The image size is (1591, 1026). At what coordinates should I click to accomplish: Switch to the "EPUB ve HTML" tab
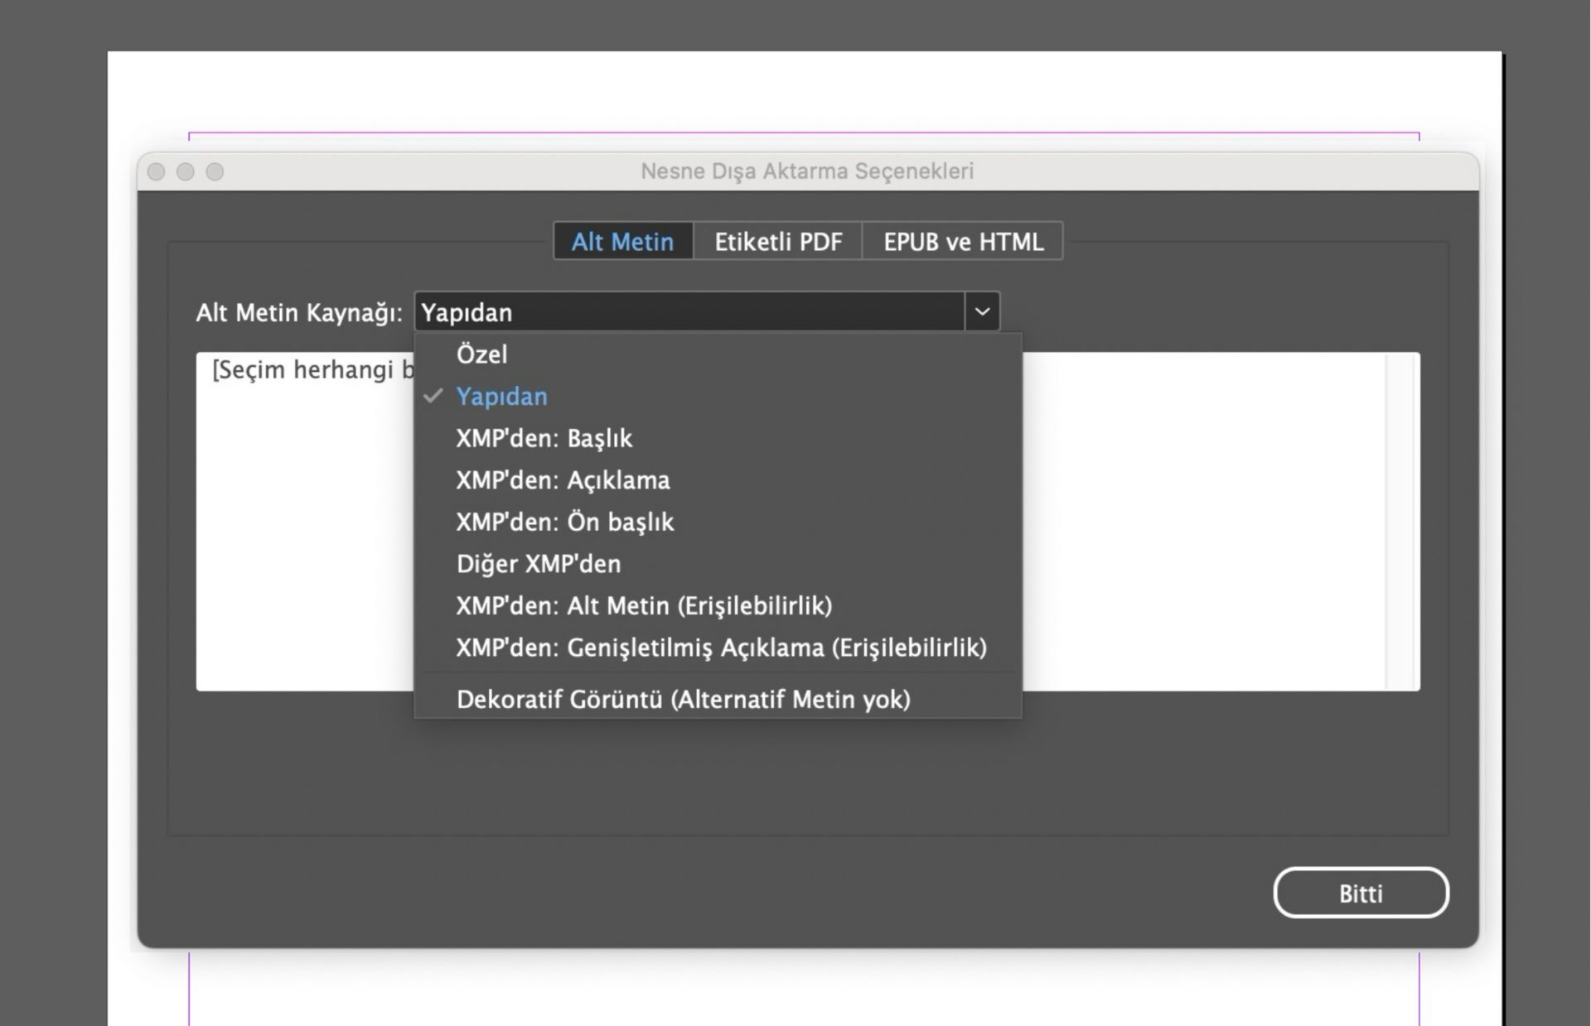[963, 242]
